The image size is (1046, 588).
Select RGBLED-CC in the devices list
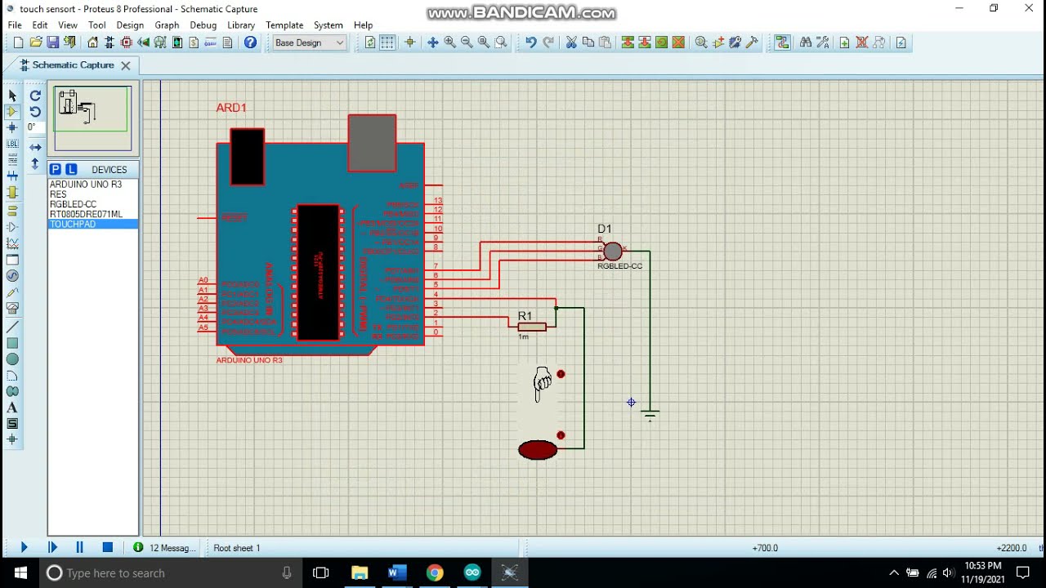[74, 204]
